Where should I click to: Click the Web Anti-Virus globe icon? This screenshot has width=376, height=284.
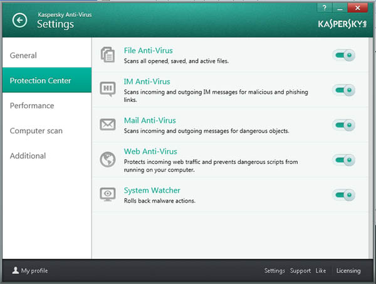coord(108,160)
